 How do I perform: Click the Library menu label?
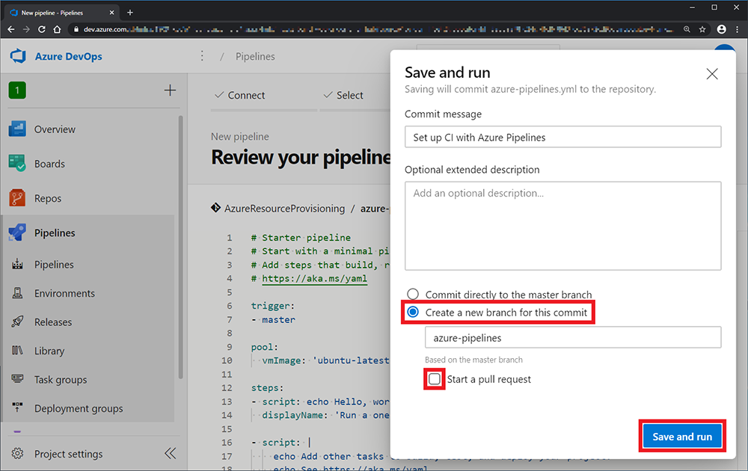[49, 351]
